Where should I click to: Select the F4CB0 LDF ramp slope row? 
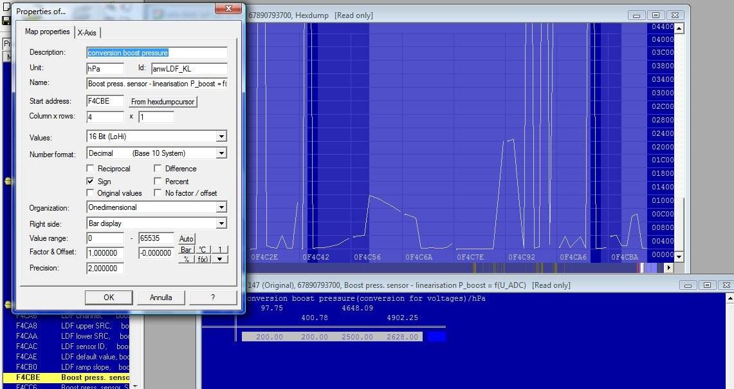pyautogui.click(x=66, y=367)
